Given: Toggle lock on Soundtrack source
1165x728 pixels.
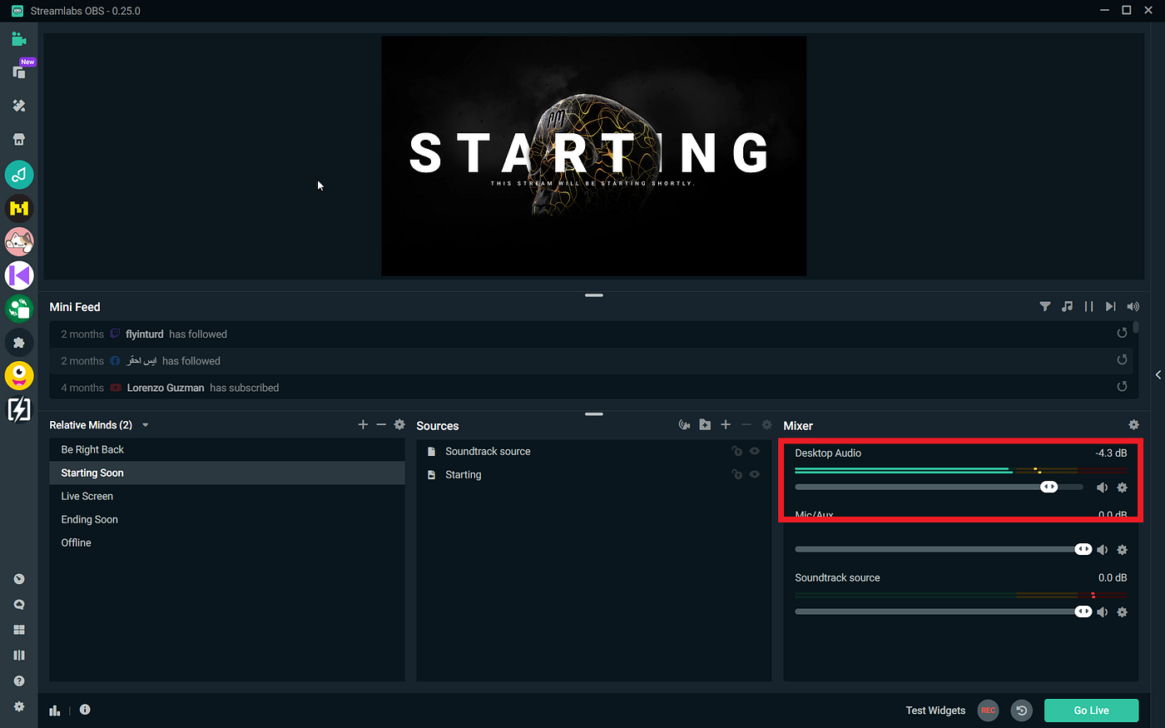Looking at the screenshot, I should 736,451.
